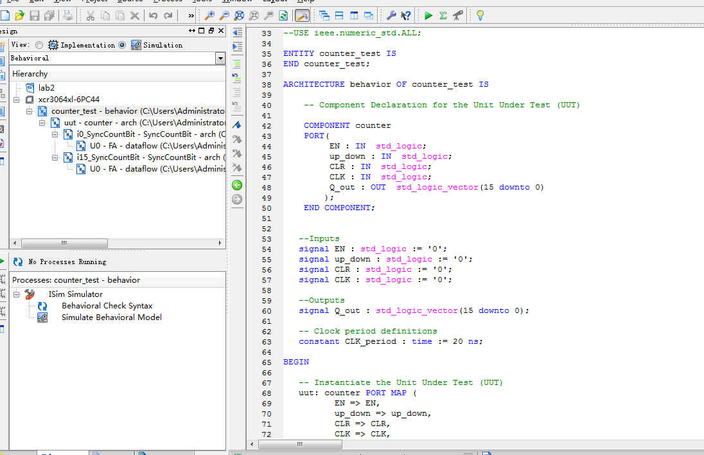
Task: Select Behavioral Check Syntax process
Action: point(107,306)
